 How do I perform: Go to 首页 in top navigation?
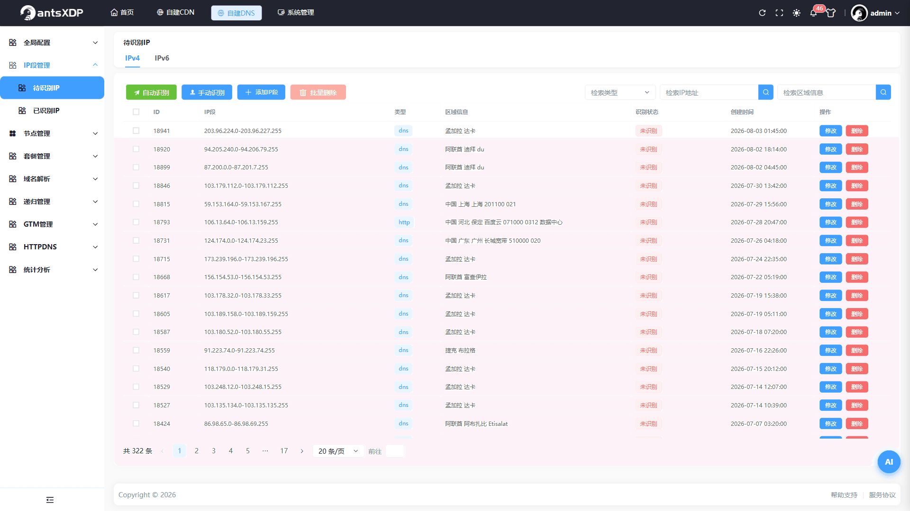(x=122, y=13)
